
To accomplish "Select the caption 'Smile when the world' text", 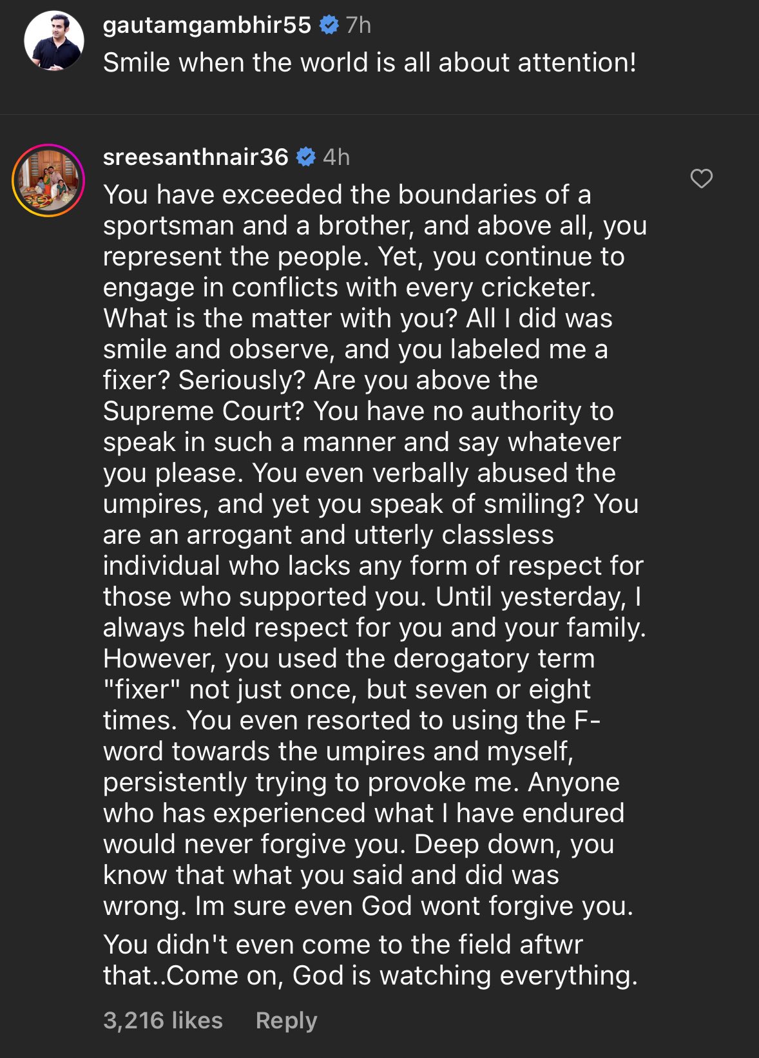I will tap(238, 63).
